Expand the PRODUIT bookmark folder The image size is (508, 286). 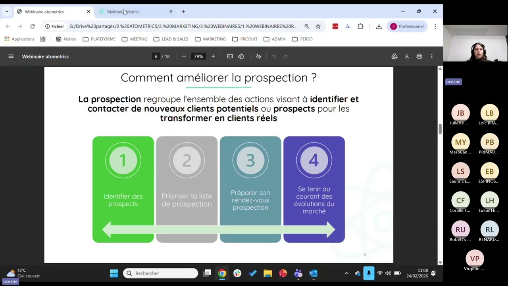pyautogui.click(x=245, y=39)
